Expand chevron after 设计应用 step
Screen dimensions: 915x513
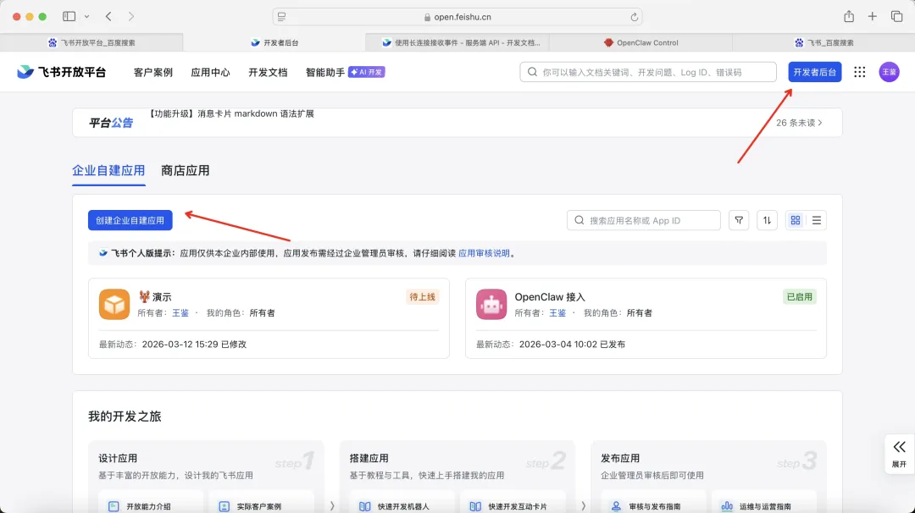click(x=332, y=506)
